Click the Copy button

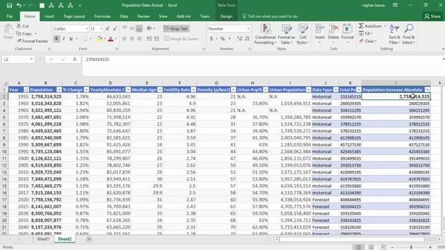click(x=26, y=33)
